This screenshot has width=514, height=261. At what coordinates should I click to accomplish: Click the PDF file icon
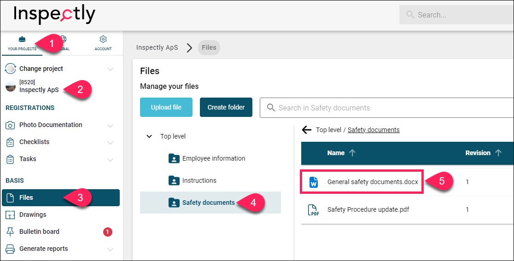(313, 210)
